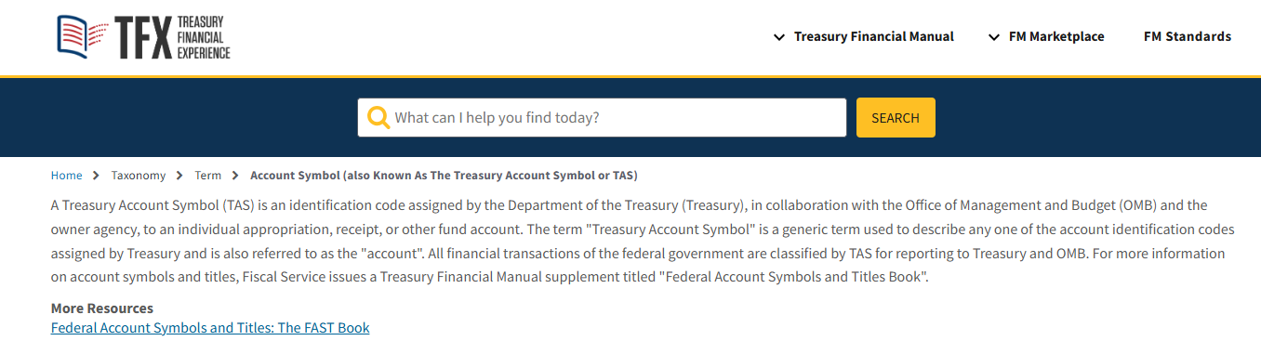Click the More Resources heading
1261x354 pixels.
102,308
